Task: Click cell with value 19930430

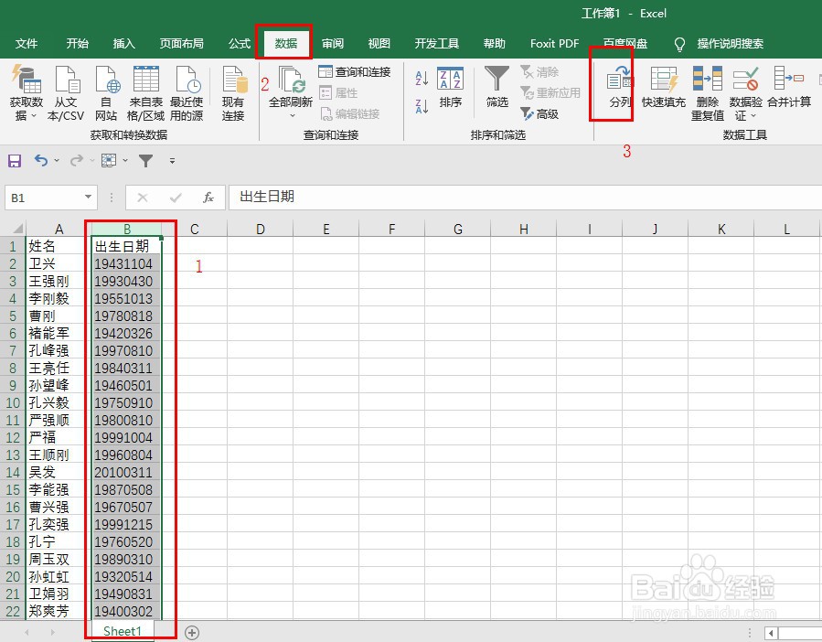Action: [x=126, y=281]
